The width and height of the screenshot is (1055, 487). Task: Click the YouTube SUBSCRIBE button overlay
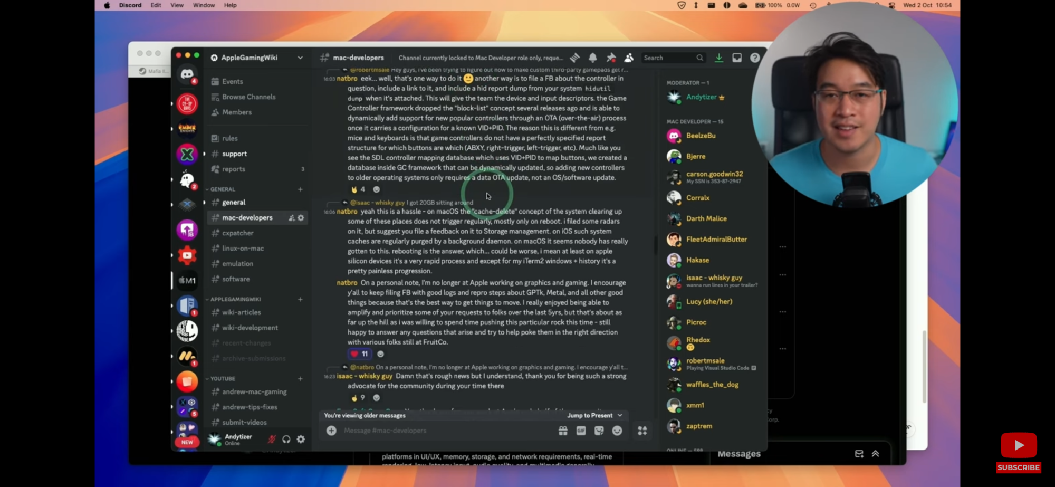1019,467
